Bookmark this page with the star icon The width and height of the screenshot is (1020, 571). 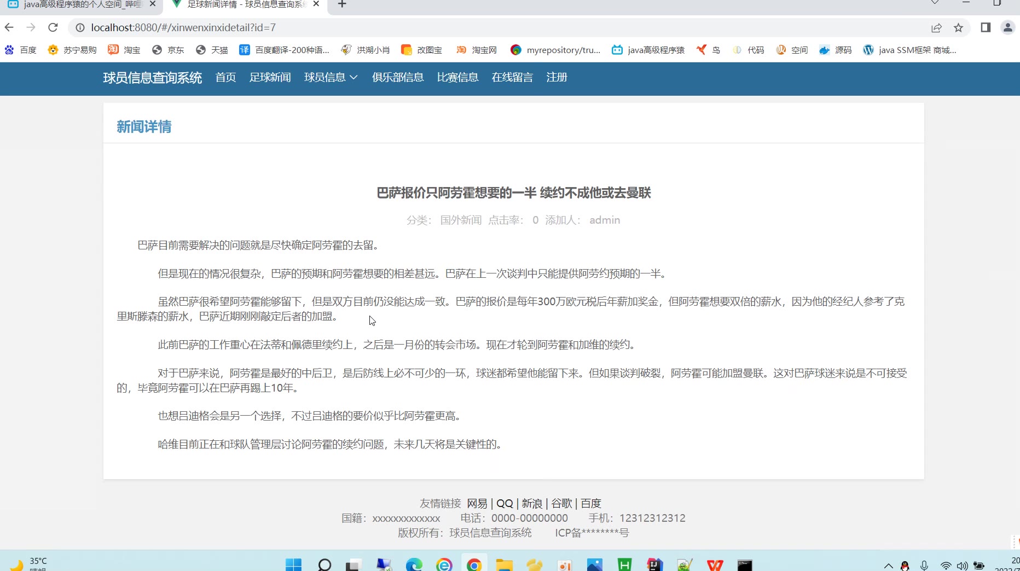958,27
